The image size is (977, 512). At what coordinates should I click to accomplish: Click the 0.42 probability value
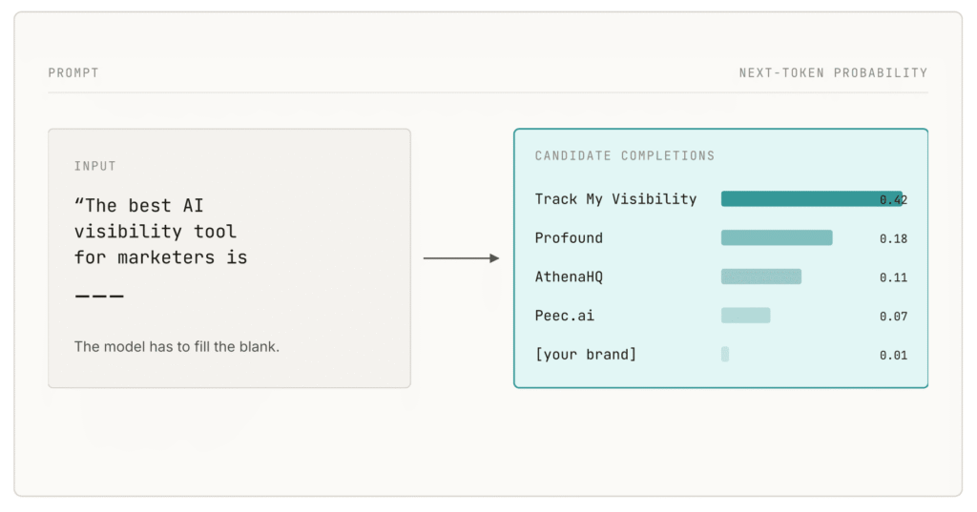click(x=893, y=200)
